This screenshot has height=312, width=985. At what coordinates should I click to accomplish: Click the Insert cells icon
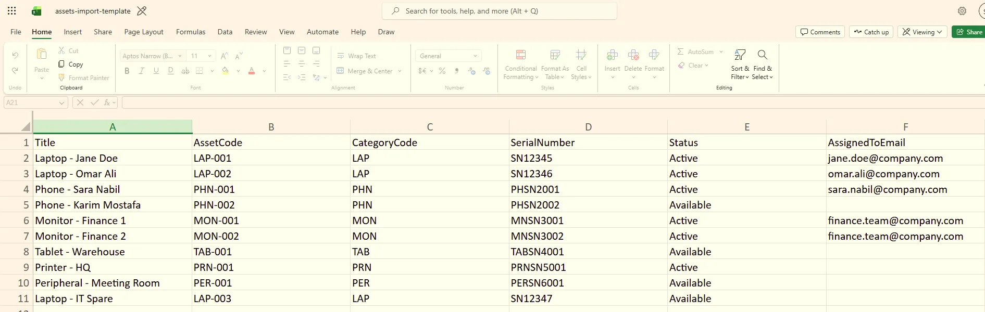click(x=613, y=55)
